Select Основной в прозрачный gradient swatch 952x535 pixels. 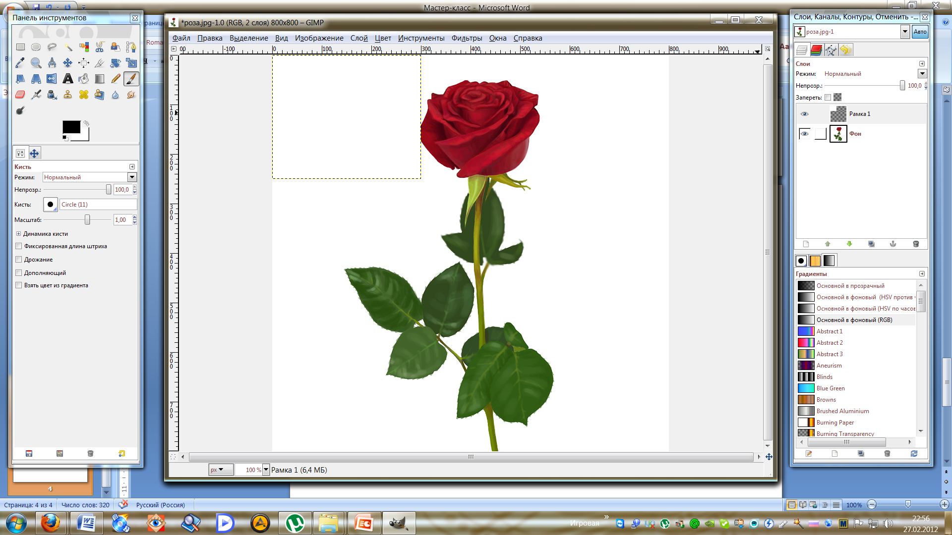point(806,285)
